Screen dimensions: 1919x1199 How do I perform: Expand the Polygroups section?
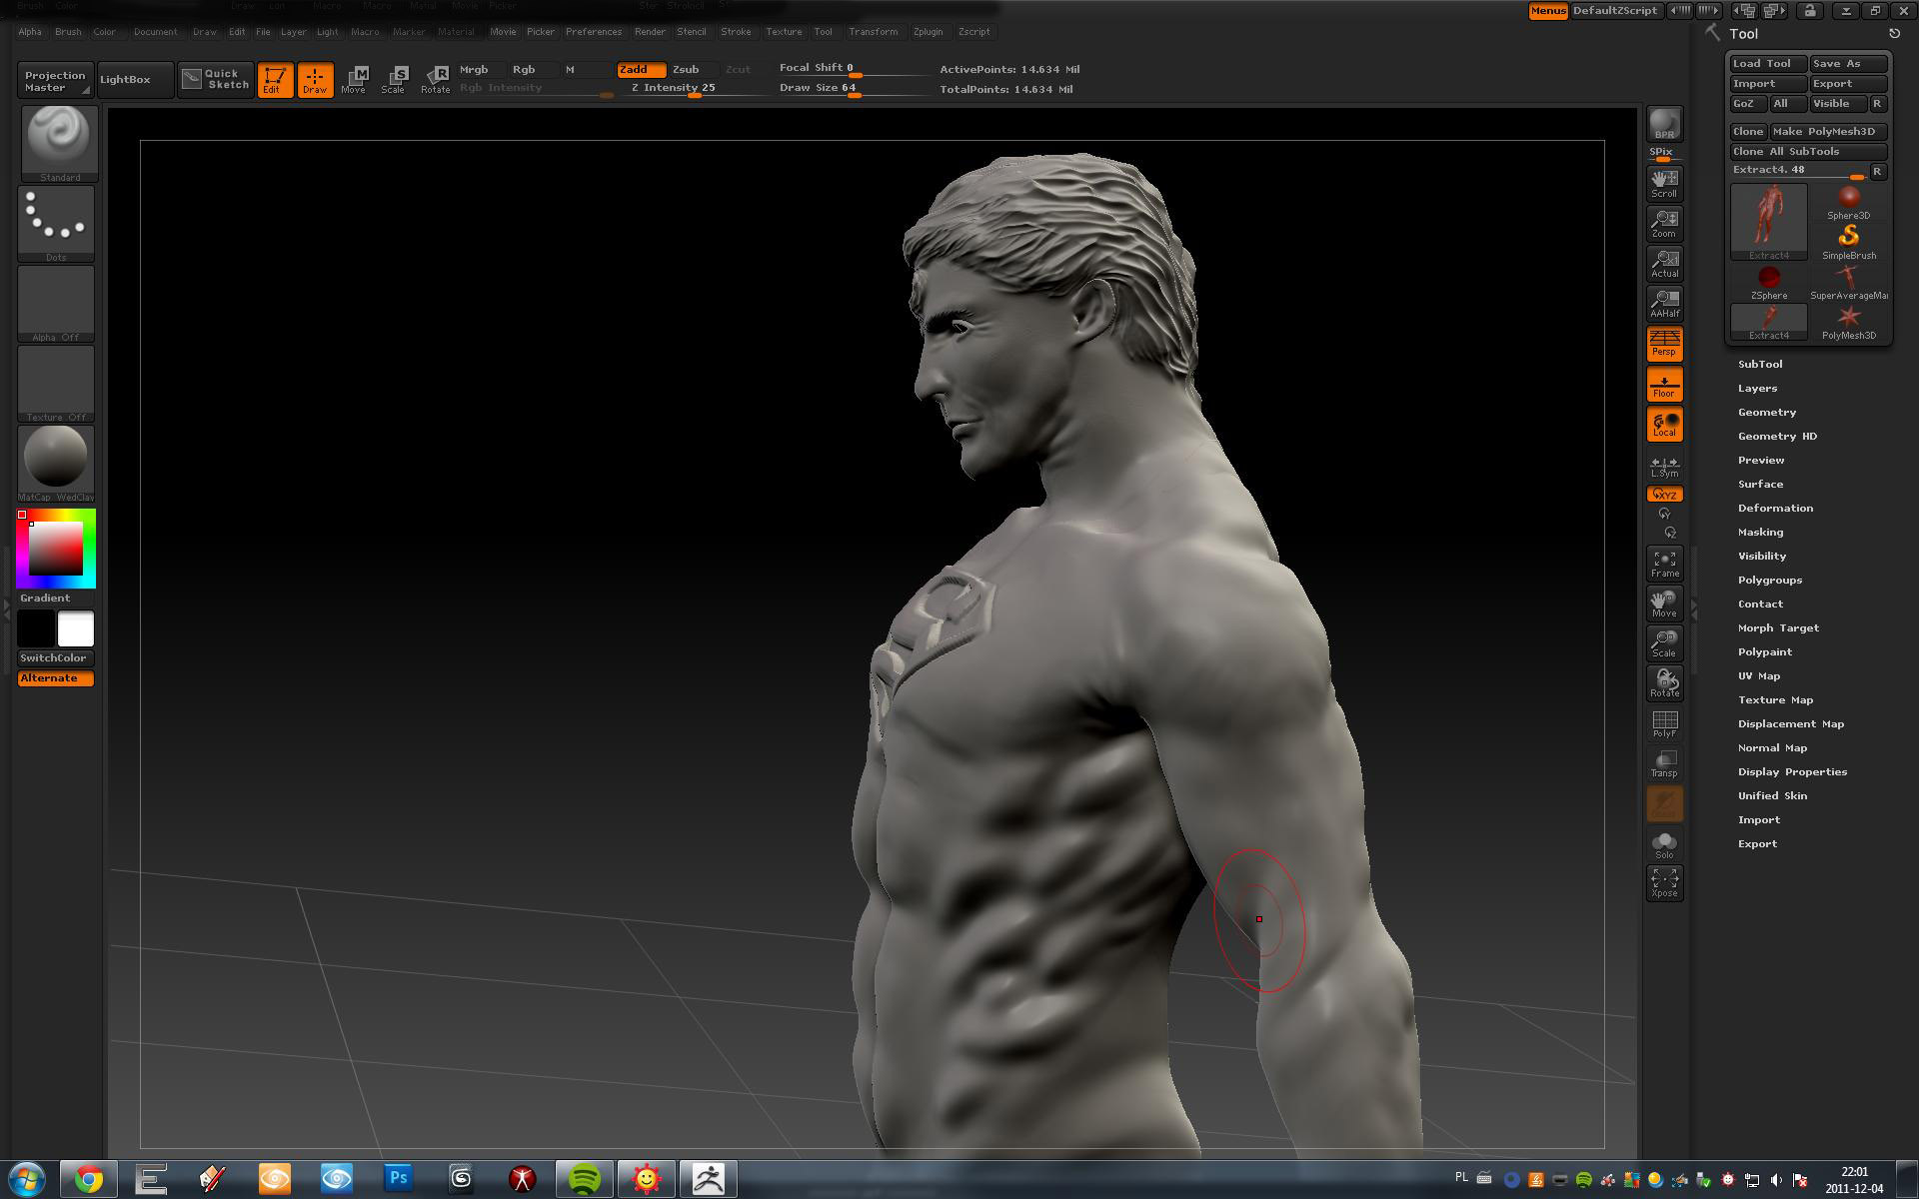coord(1770,581)
